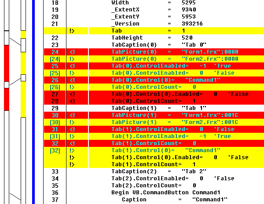The height and width of the screenshot is (204, 264).
Task: Click bracketed line number (26) in gutter
Action: [x=55, y=87]
